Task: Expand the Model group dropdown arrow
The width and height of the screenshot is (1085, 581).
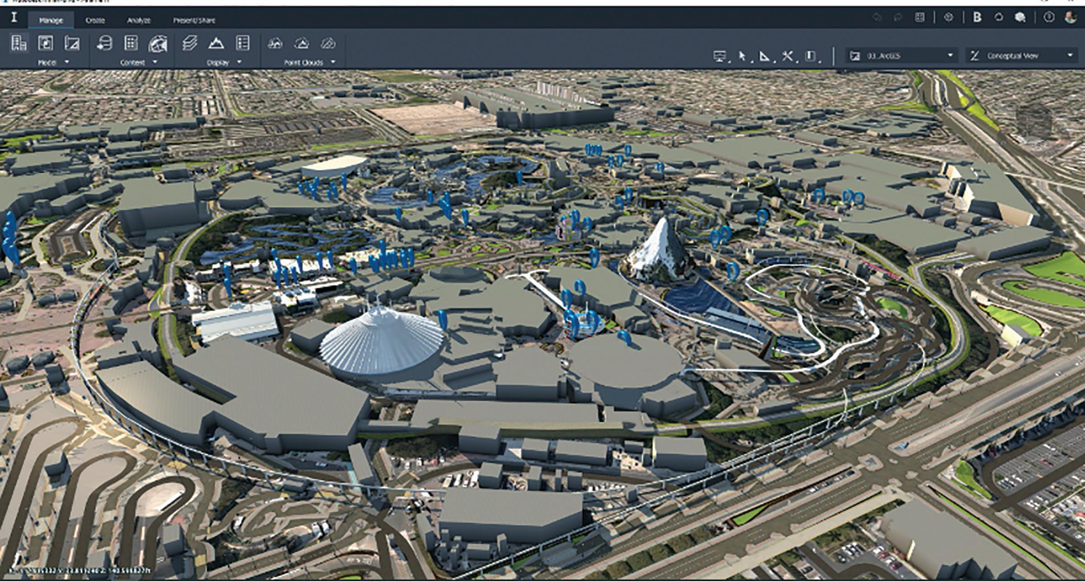Action: tap(67, 62)
